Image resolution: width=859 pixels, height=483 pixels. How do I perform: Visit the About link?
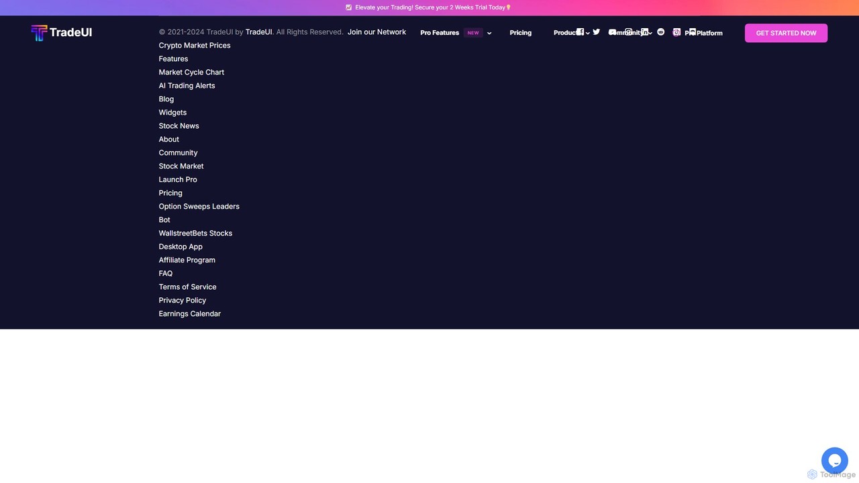pos(169,140)
